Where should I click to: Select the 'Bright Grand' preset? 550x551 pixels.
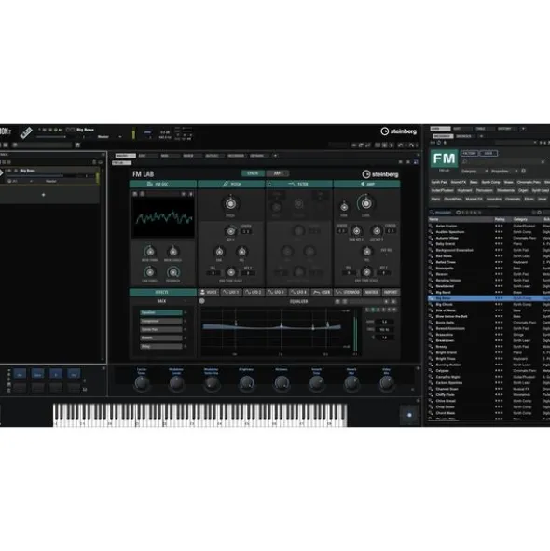446,352
